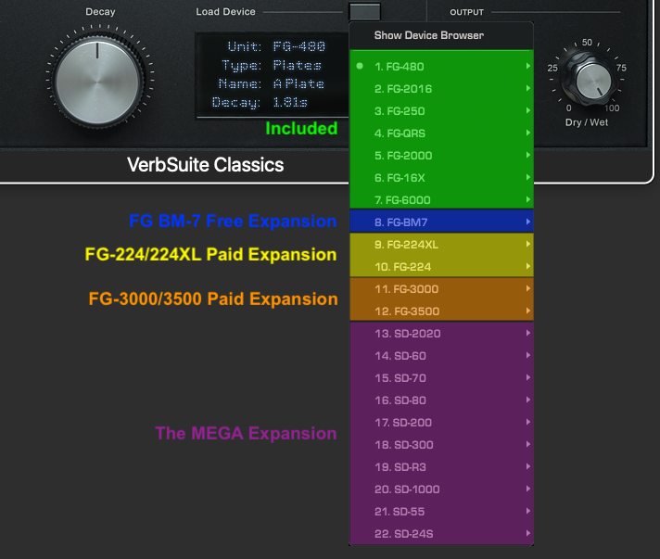Choose 9. FG-224XL device
Viewport: 660px width, 559px height.
point(441,245)
